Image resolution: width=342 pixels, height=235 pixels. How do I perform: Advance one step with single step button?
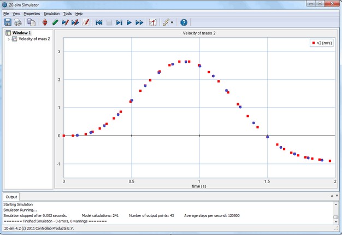pyautogui.click(x=119, y=22)
